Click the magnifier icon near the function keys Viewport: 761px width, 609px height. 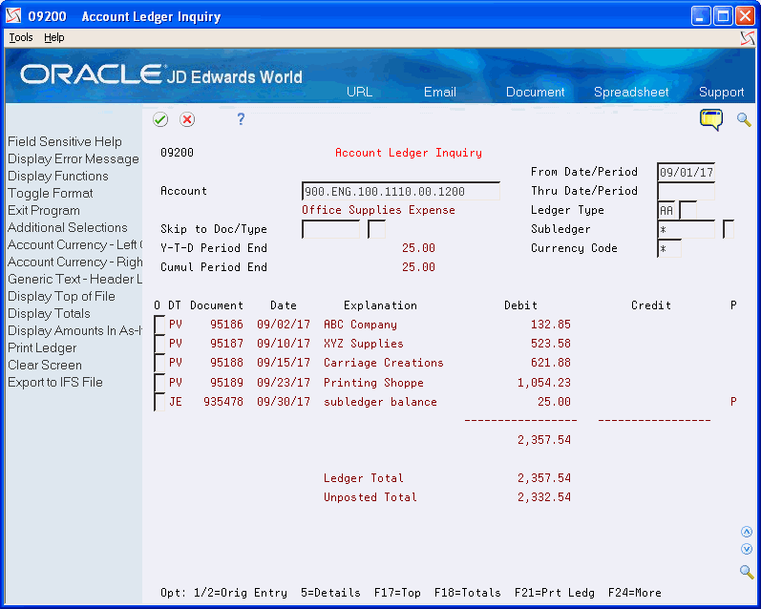point(747,572)
